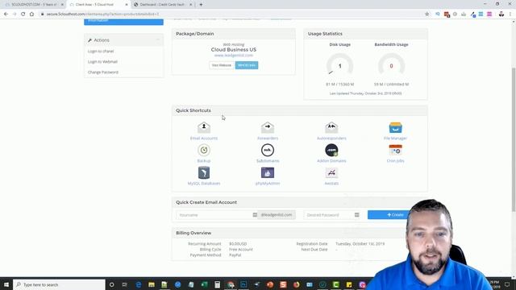Viewport: 516px width, 290px height.
Task: Open a new browser tab
Action: [x=201, y=5]
